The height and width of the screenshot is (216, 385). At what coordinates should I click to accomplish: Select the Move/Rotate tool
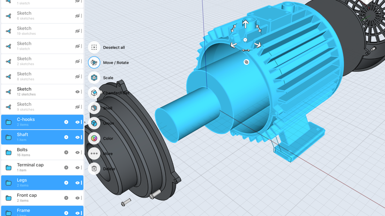point(94,62)
